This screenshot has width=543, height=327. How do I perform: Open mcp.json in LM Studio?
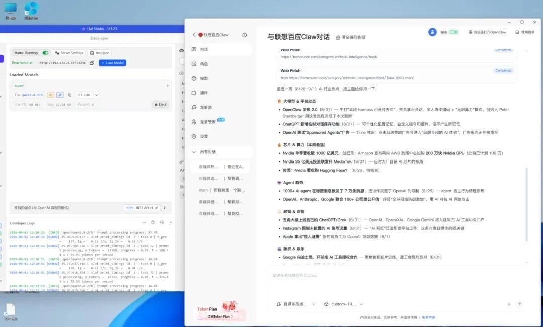pos(100,53)
